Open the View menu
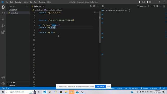 pos(26,2)
